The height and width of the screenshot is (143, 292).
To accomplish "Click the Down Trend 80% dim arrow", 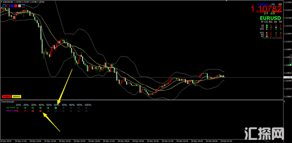I will (71, 111).
